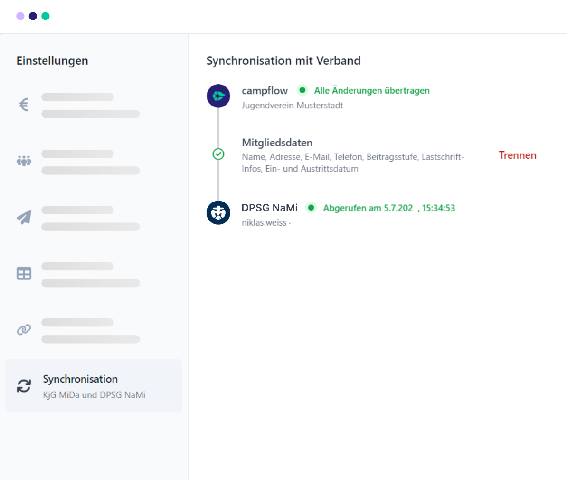
Task: Click the green dot beside Abgerufen am
Action: [x=311, y=208]
